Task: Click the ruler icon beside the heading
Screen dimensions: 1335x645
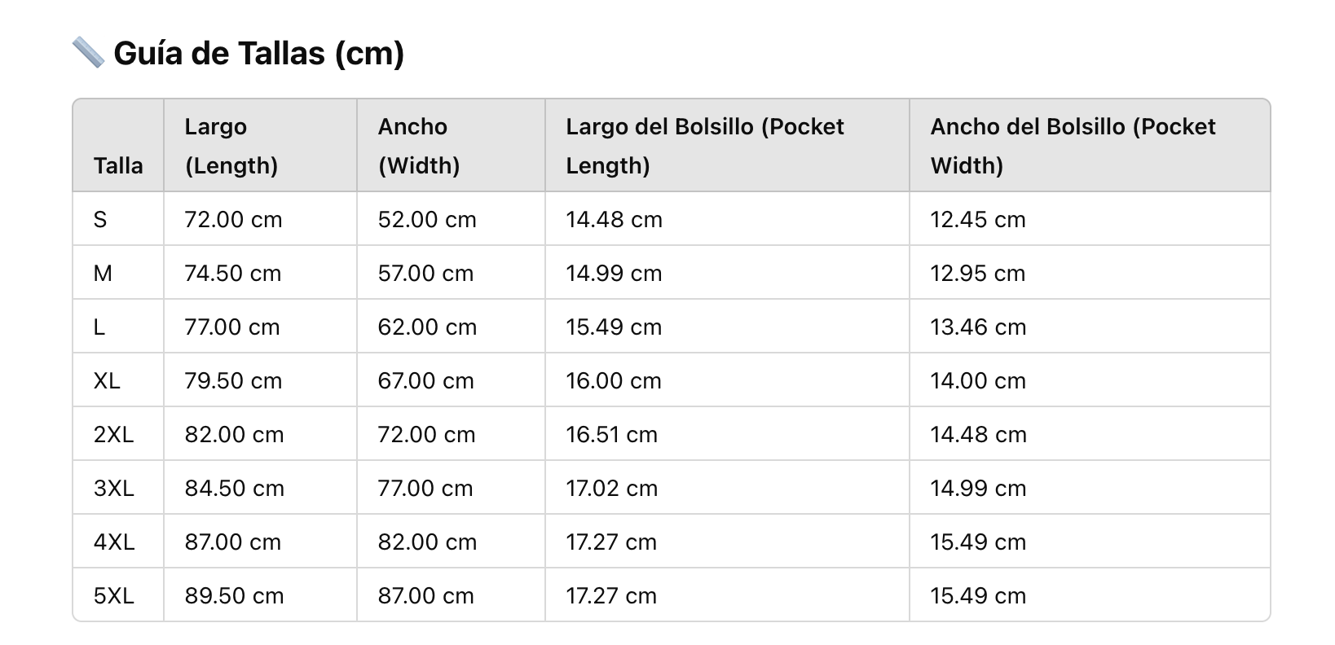Action: [88, 53]
